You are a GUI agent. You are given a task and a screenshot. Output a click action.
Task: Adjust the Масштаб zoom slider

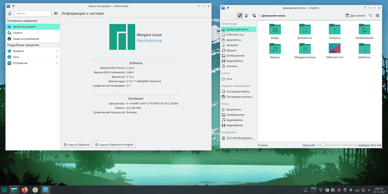click(x=328, y=145)
